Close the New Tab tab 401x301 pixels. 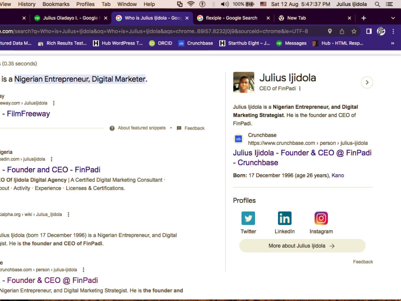pyautogui.click(x=349, y=18)
